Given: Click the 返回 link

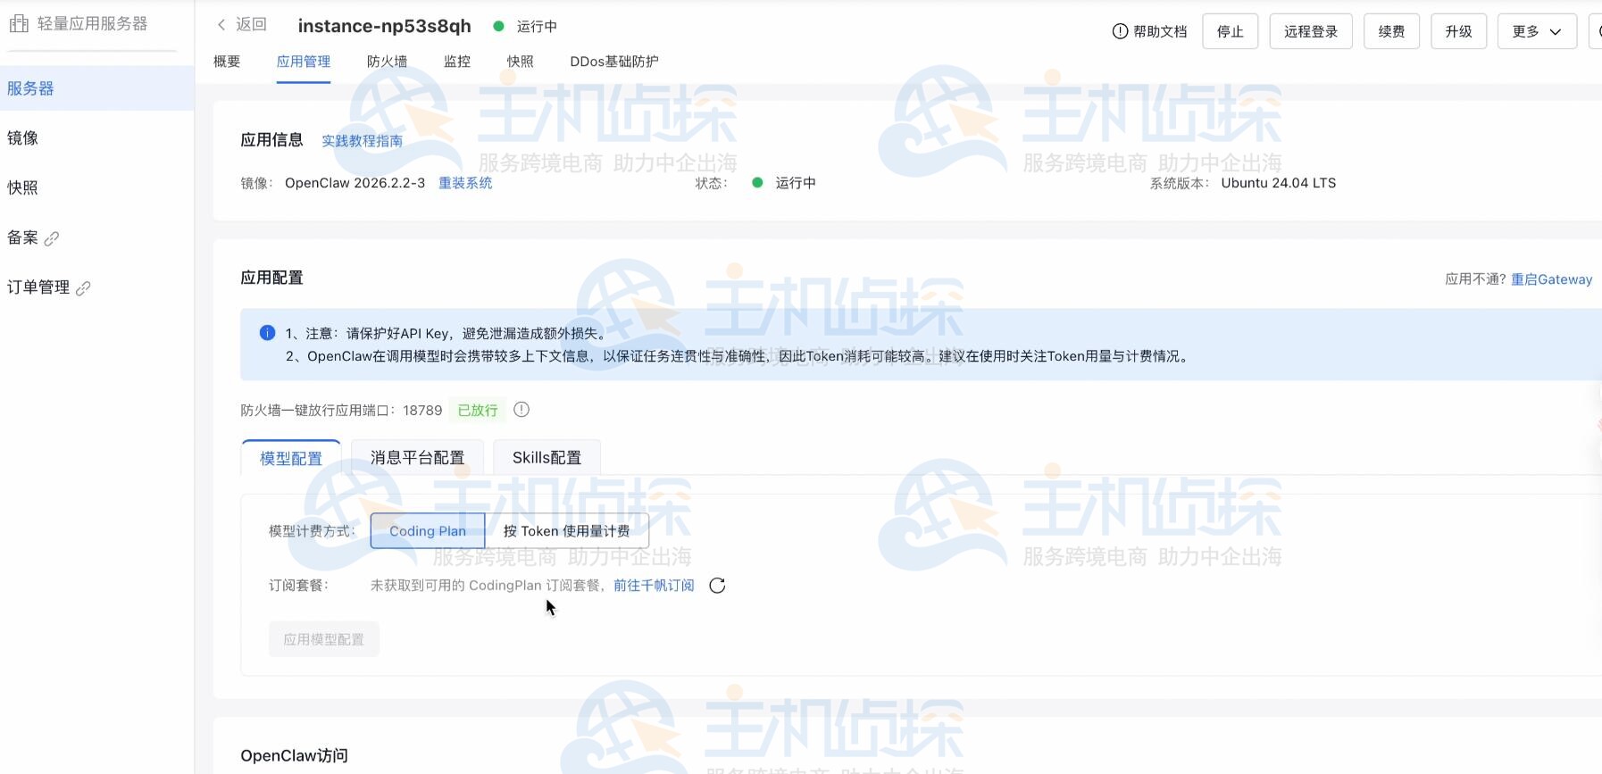Looking at the screenshot, I should point(251,24).
